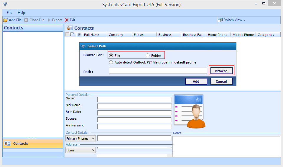This screenshot has width=283, height=167.
Task: Click the Select Path dialog title icon
Action: (83, 46)
